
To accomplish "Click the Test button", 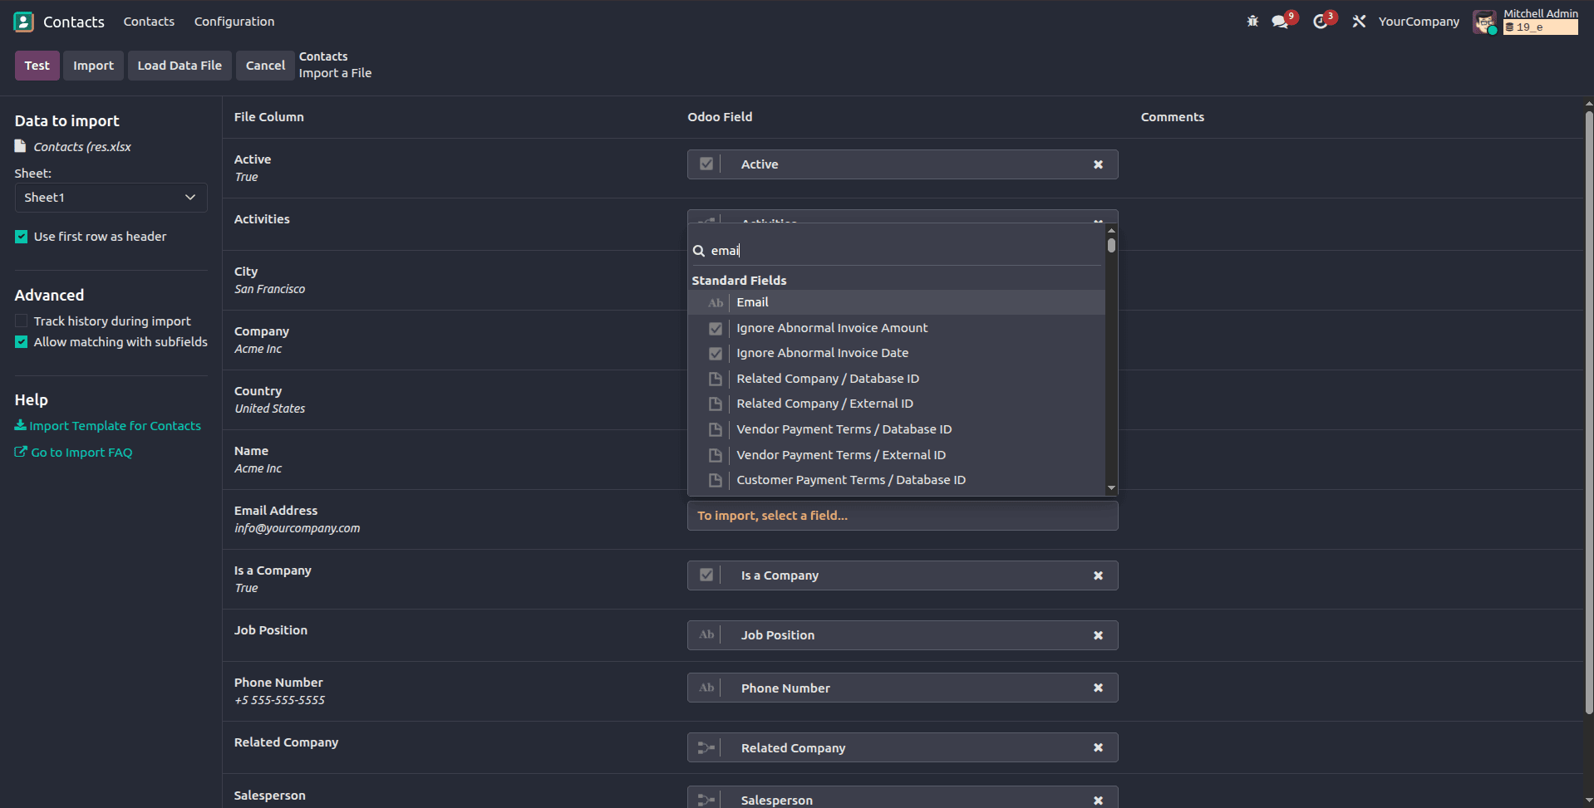I will (37, 65).
